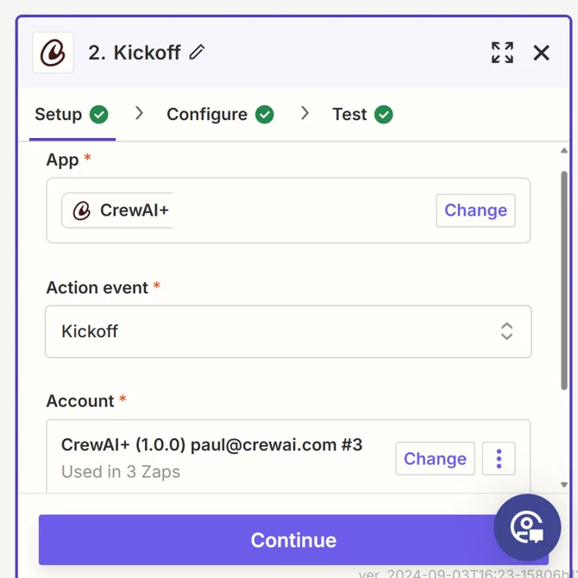Close the Kickoff step panel
578x578 pixels.
coord(541,53)
